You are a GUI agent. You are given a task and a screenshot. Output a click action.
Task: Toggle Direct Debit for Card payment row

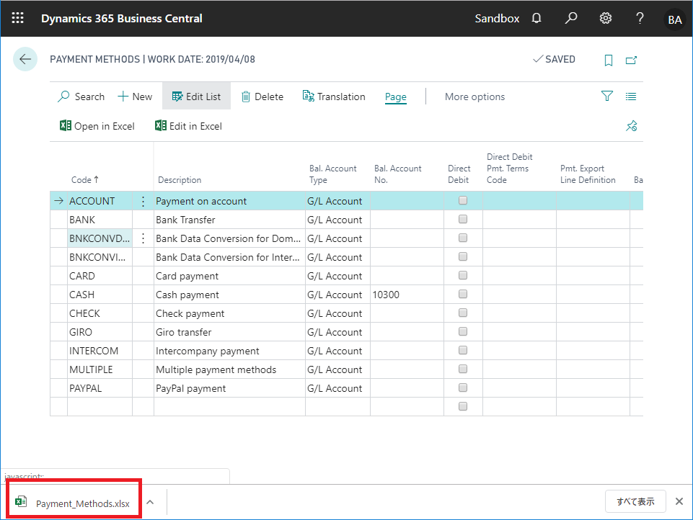point(463,275)
